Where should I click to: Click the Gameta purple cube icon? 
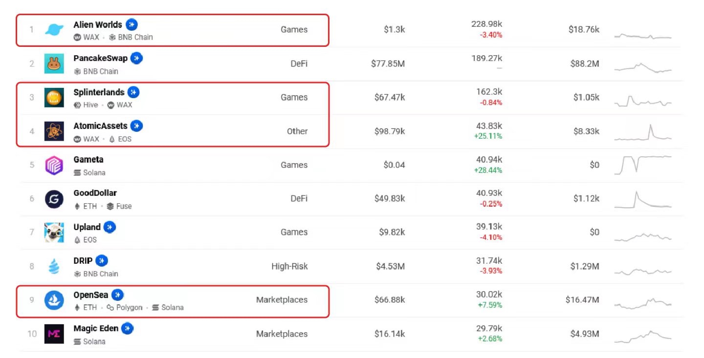tap(54, 165)
